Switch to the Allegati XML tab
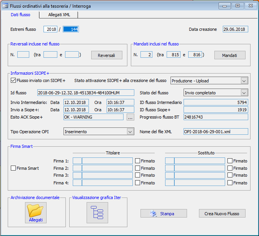The width and height of the screenshot is (259, 236). (59, 15)
